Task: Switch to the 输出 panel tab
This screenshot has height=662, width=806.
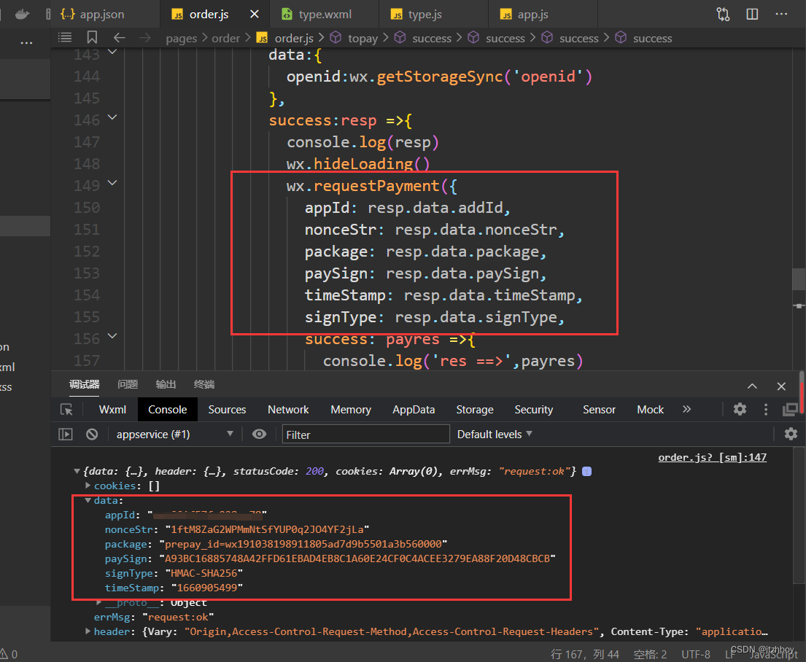Action: (x=166, y=384)
